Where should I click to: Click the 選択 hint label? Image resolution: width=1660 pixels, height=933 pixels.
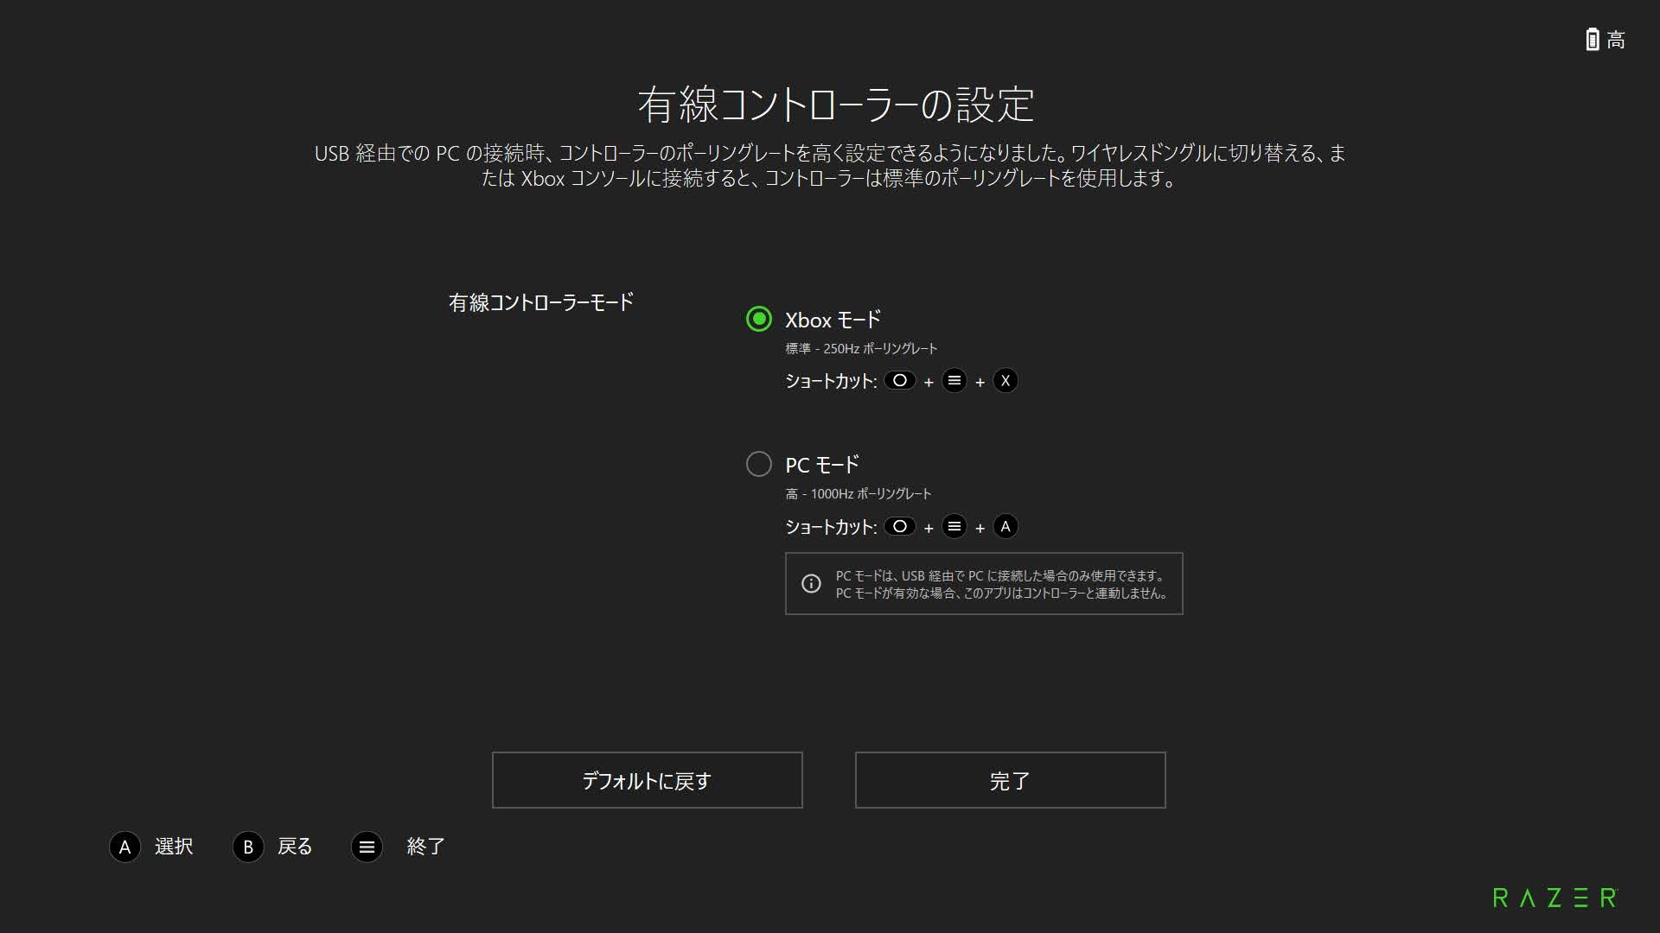tap(174, 847)
